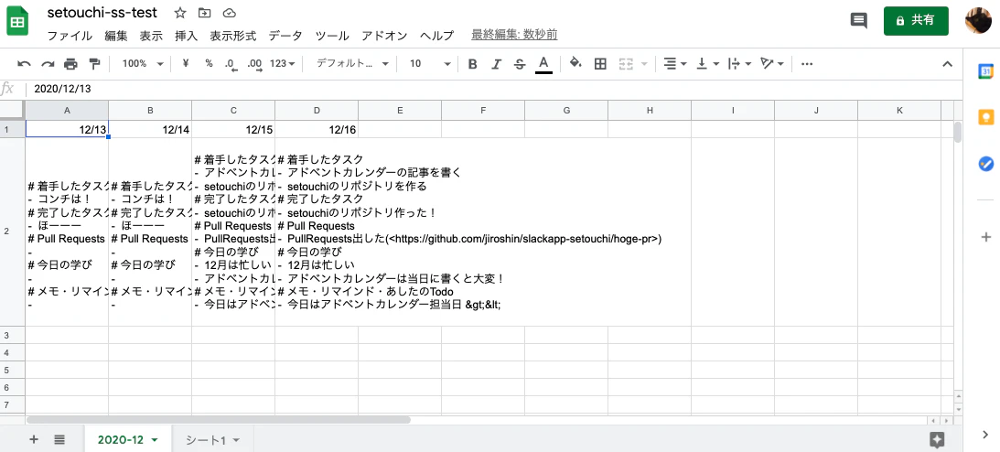Select cell with 12/16
The image size is (1000, 452).
pyautogui.click(x=317, y=129)
